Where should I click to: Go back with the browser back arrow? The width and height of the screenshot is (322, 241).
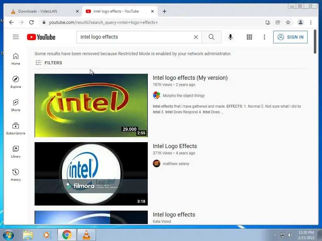(x=11, y=22)
